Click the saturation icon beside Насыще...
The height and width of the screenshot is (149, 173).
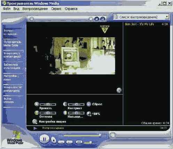tap(65, 113)
